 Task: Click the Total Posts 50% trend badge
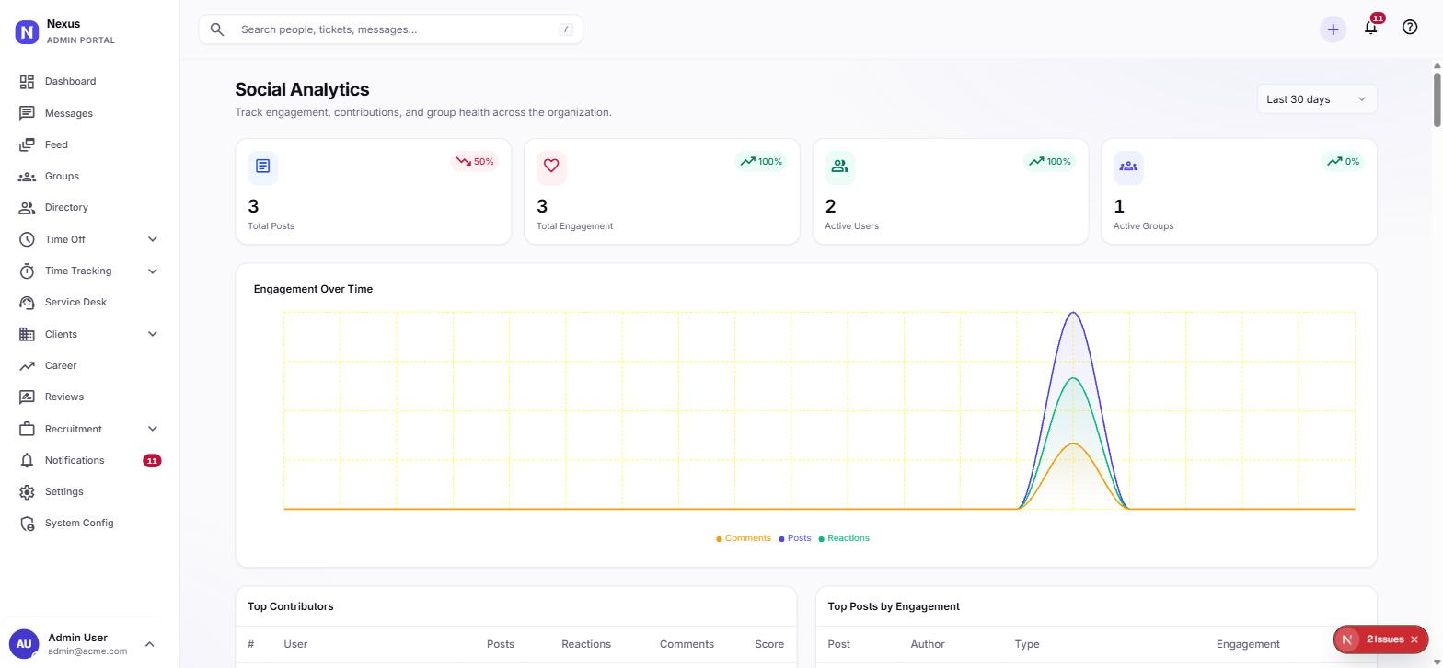[474, 162]
